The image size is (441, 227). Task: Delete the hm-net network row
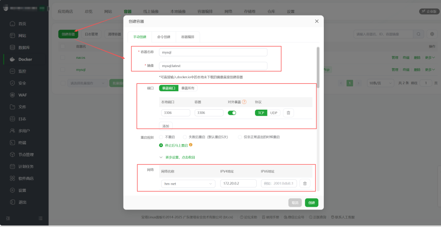pyautogui.click(x=304, y=184)
